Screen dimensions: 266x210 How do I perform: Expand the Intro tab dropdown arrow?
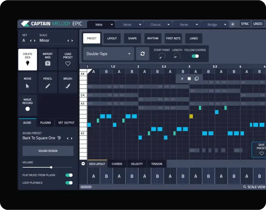[112, 25]
